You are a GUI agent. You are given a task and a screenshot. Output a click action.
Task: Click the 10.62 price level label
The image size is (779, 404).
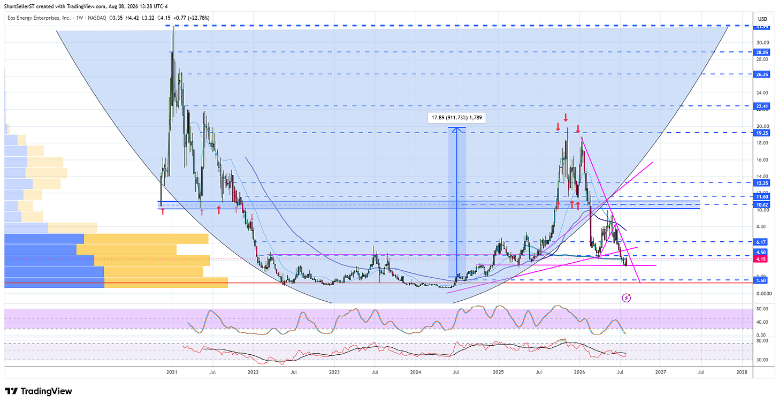pyautogui.click(x=762, y=205)
